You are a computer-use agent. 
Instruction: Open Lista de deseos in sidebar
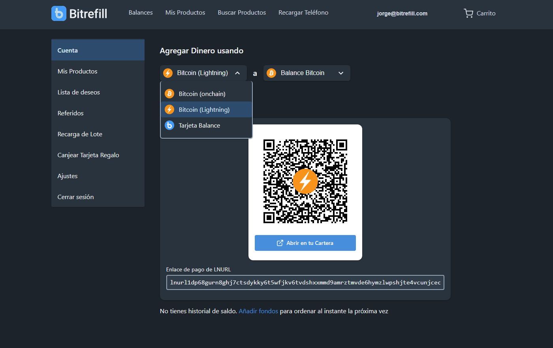[98, 92]
